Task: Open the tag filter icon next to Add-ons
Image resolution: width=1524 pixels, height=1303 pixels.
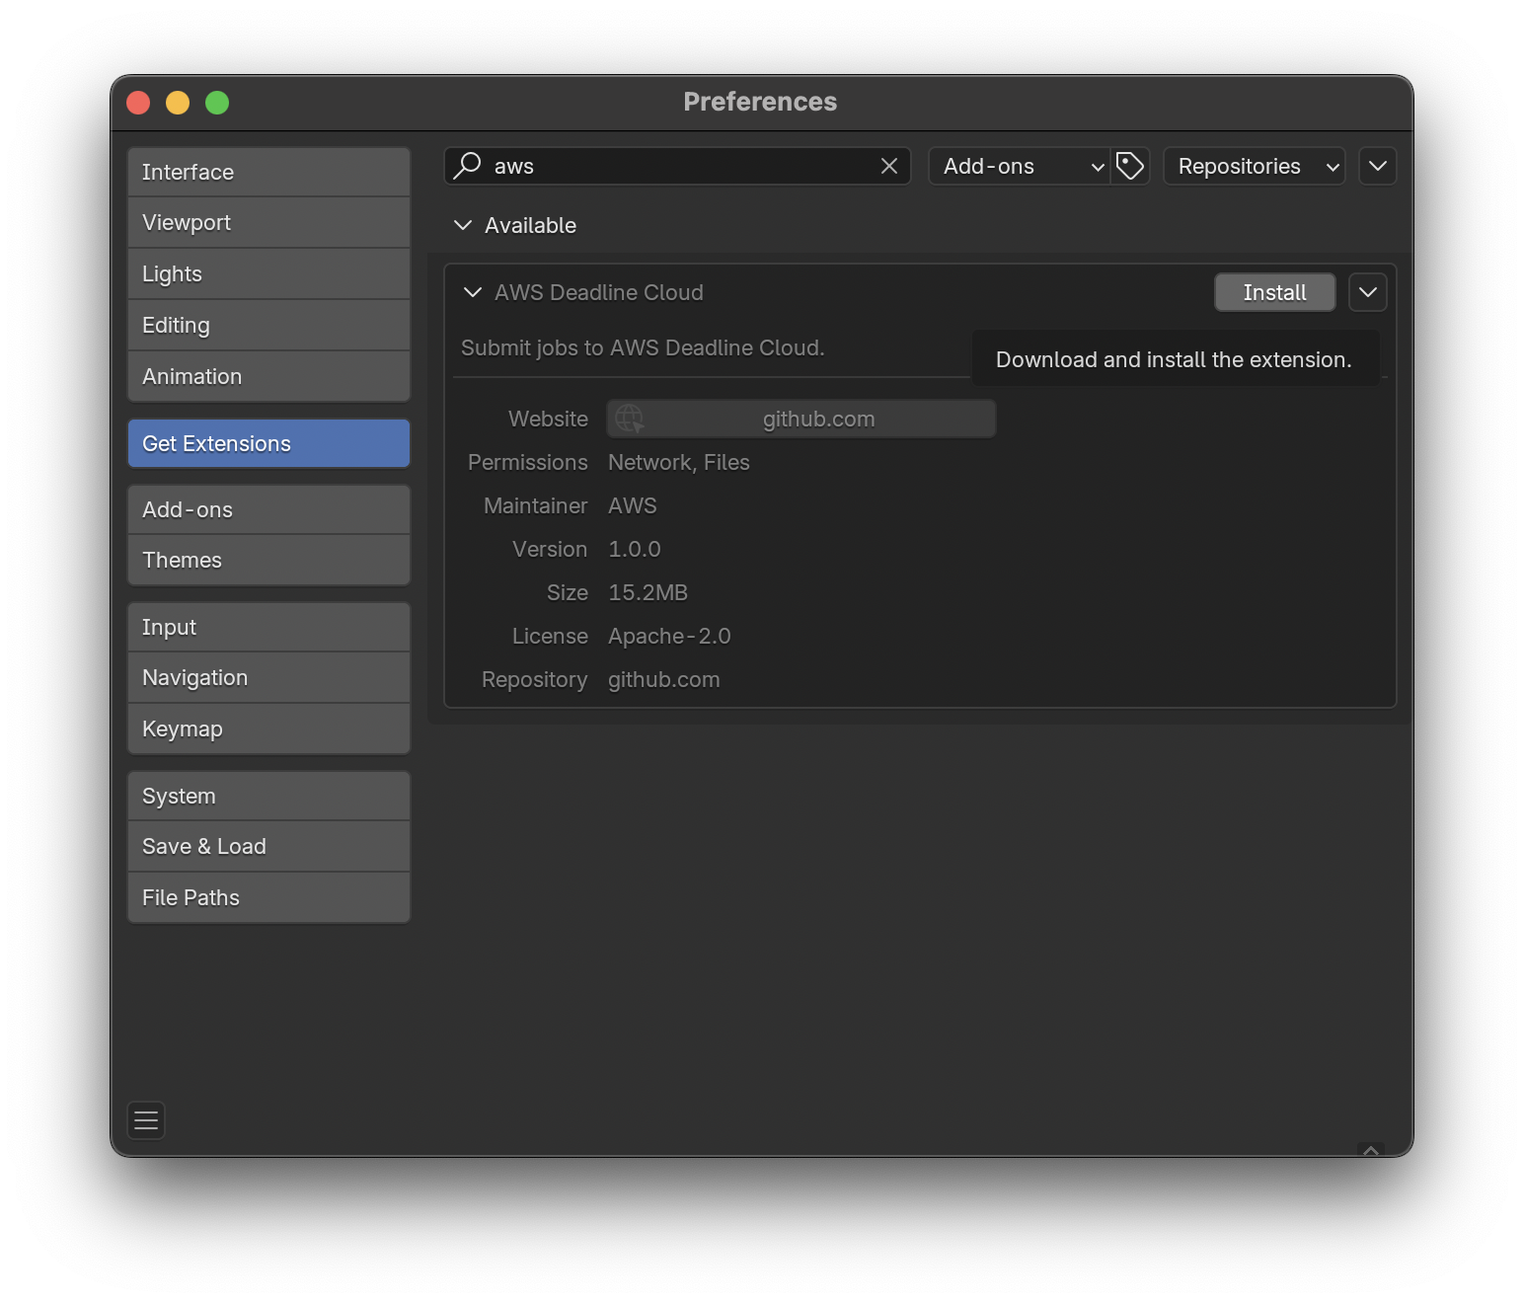Action: (1130, 166)
